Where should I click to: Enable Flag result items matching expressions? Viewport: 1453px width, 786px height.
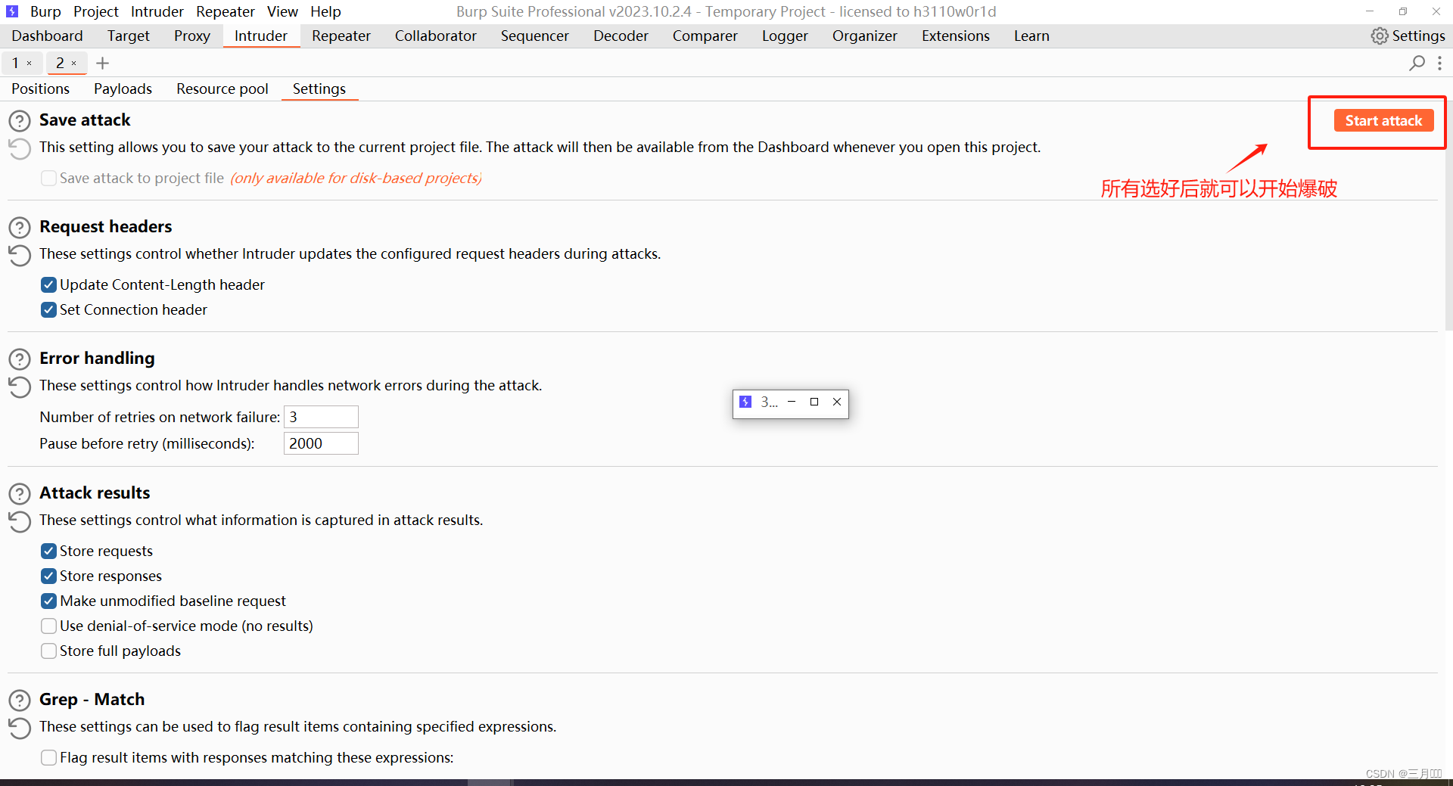click(48, 757)
